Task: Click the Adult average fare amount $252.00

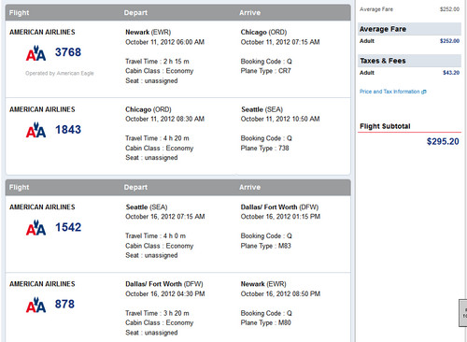Action: coord(449,41)
